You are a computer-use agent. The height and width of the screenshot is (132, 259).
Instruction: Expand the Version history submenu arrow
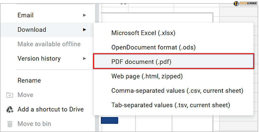coord(85,58)
